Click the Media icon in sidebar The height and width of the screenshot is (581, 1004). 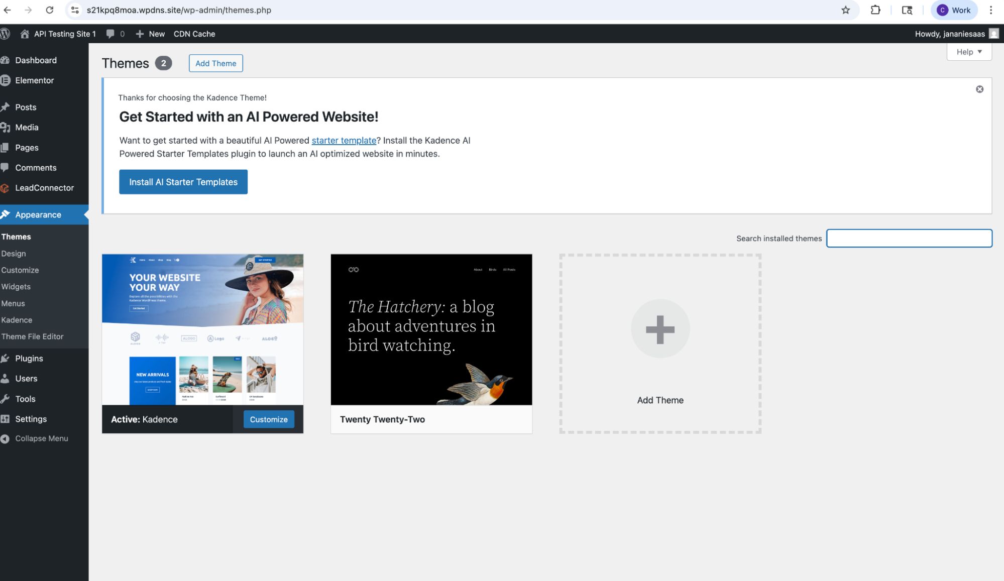point(5,128)
